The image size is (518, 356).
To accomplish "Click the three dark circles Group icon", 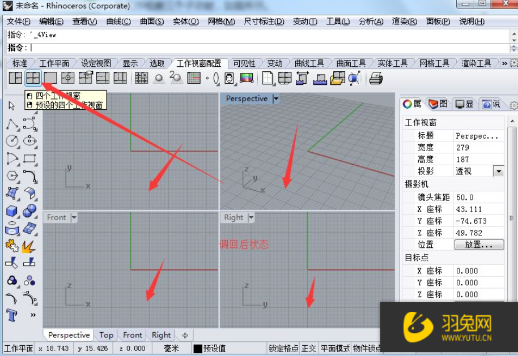I will (12, 281).
